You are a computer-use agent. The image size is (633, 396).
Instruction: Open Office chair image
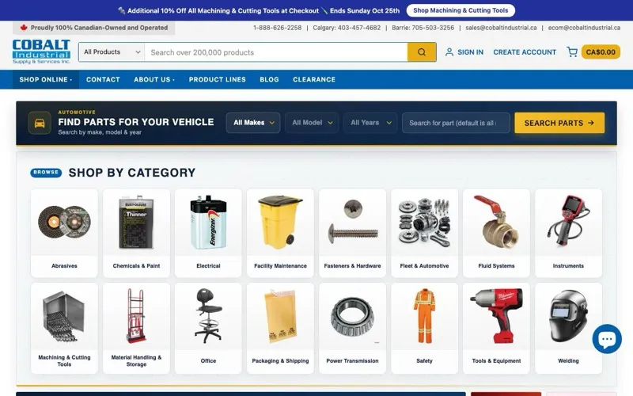click(x=208, y=316)
